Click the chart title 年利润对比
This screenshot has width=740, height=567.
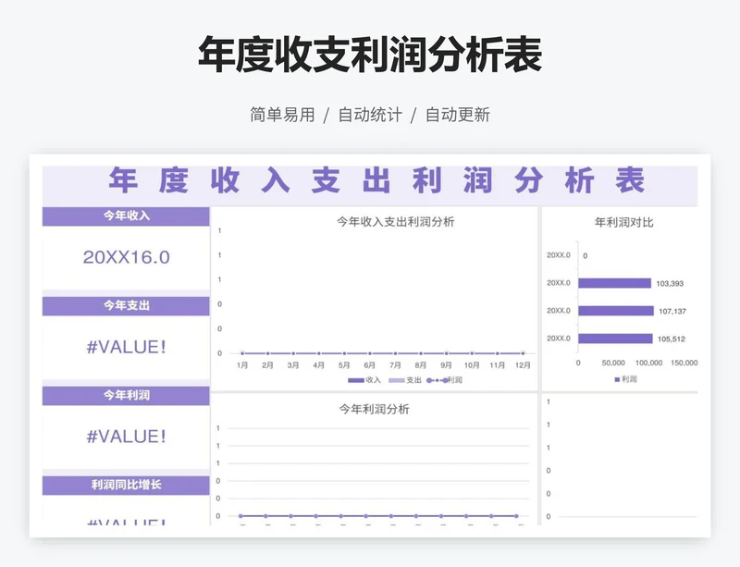point(623,222)
